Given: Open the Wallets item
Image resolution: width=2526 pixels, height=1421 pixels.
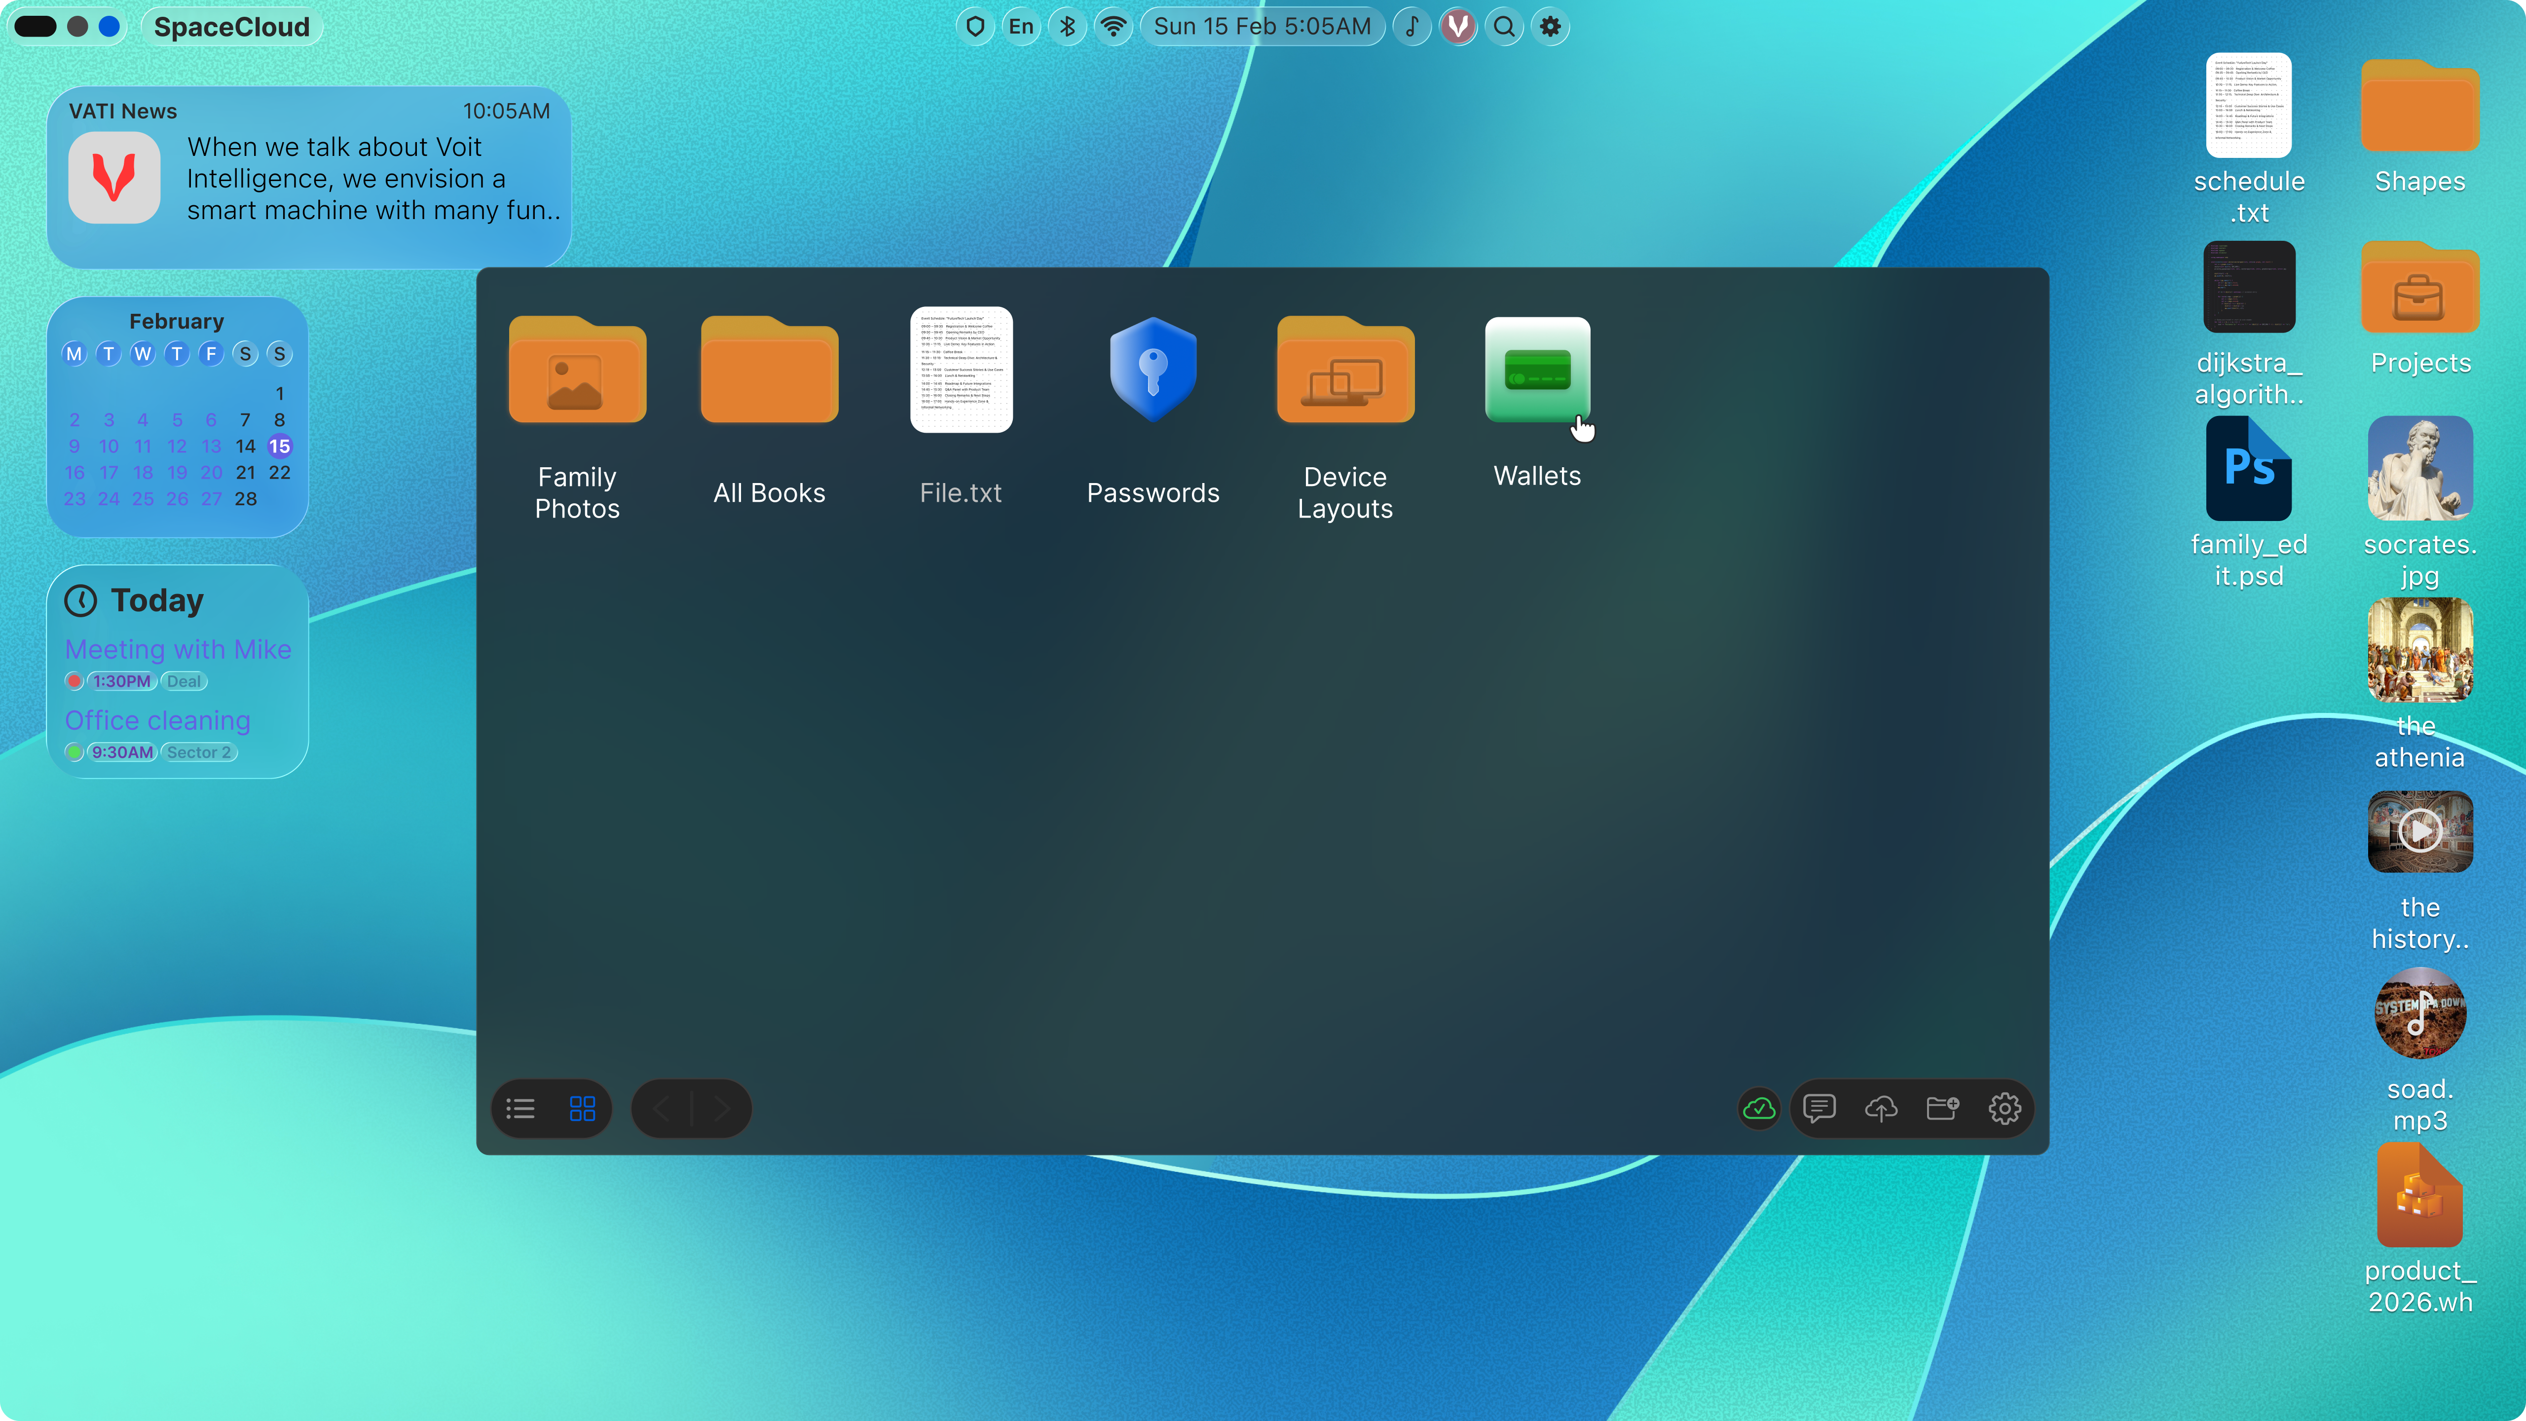Looking at the screenshot, I should [1537, 371].
